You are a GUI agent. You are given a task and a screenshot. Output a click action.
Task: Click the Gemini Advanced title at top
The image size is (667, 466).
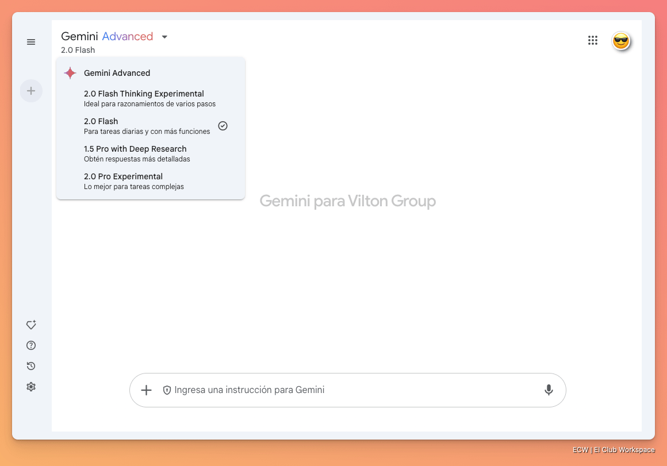click(107, 37)
